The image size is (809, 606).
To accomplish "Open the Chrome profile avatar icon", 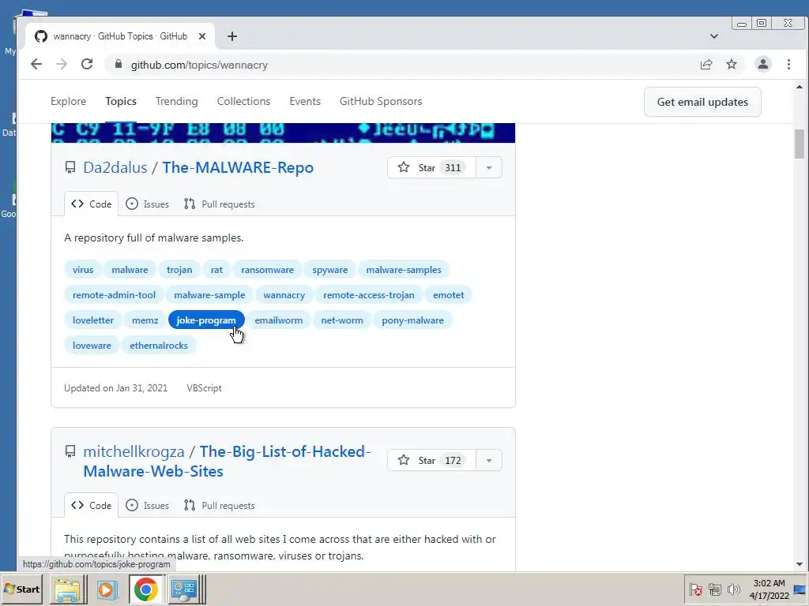I will coord(763,65).
